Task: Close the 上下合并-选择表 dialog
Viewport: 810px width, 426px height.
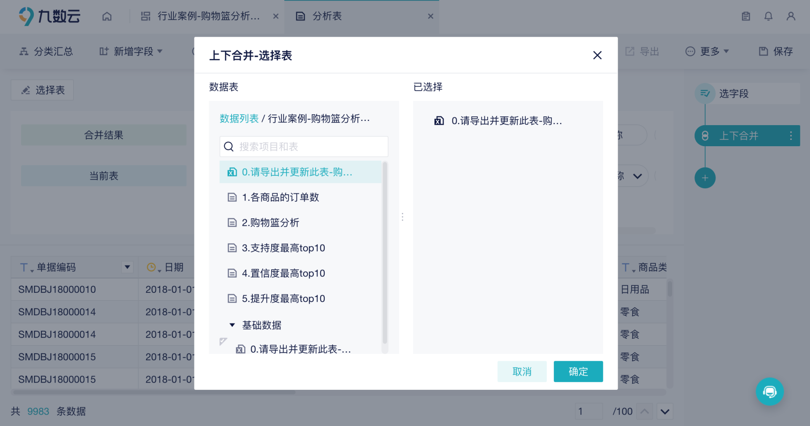Action: [597, 55]
